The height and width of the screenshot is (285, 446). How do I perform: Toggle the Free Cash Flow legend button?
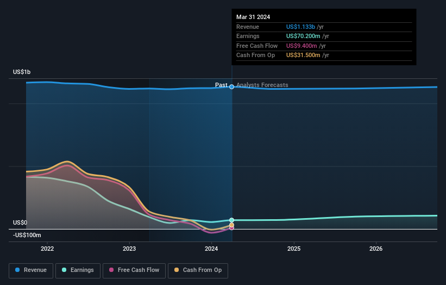pos(134,270)
